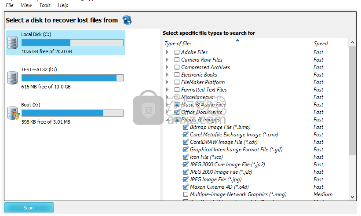Click the Local Disk (C:) usage bar
Screen dimensions: 361x216
(72, 43)
